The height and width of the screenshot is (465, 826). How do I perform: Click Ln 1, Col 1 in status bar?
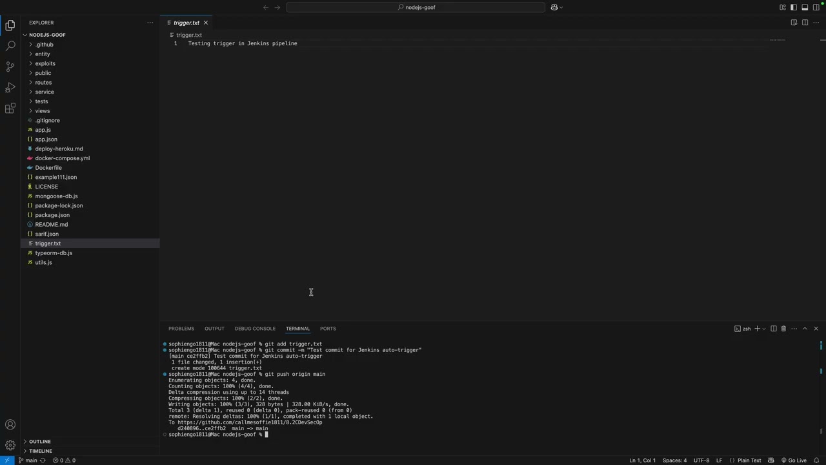coord(642,460)
